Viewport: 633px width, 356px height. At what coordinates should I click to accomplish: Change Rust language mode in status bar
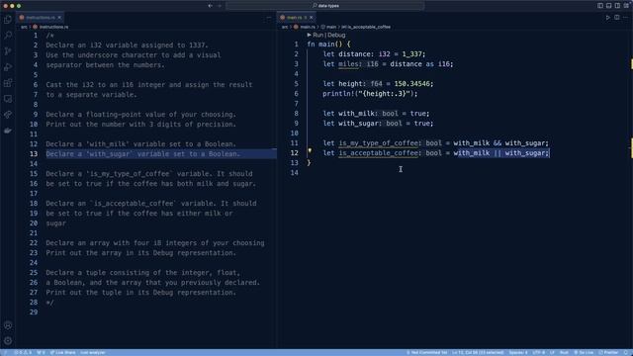(x=564, y=352)
